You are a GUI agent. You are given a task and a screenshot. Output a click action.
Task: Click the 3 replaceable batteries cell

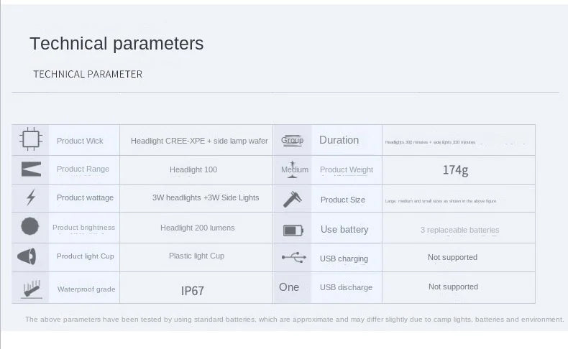coord(459,230)
